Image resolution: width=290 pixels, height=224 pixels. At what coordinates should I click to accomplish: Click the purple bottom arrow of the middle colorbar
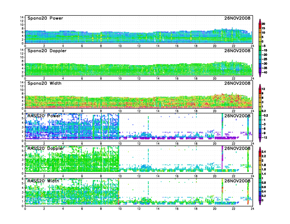tap(260, 140)
